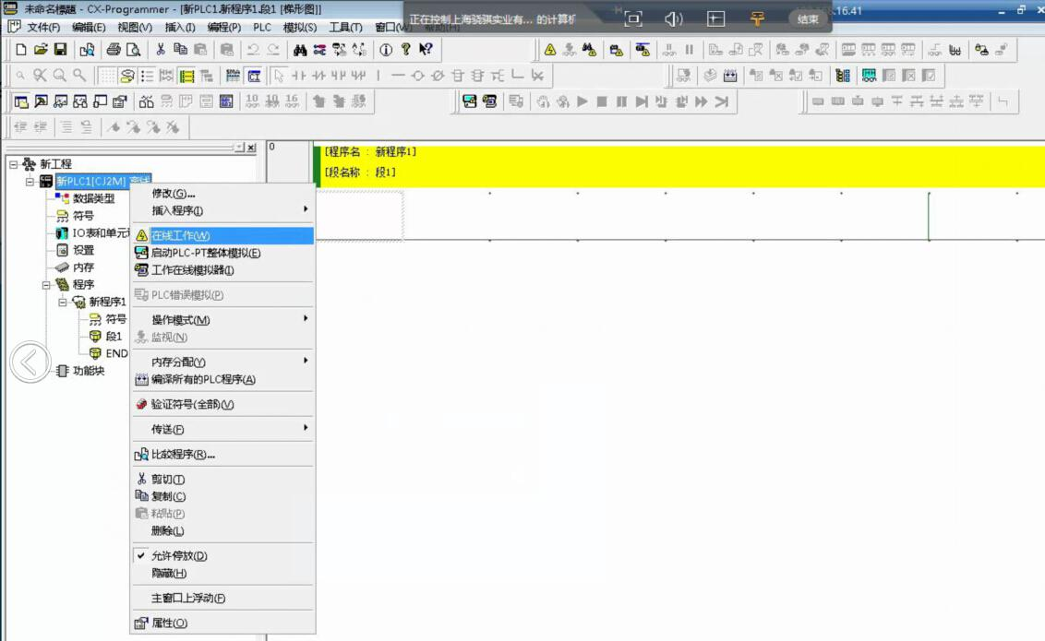Click the round back arrow overlay button

(30, 362)
